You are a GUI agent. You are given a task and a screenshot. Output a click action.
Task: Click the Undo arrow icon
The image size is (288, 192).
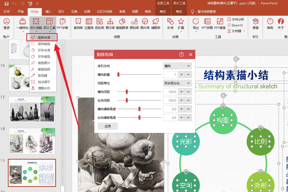(14, 4)
